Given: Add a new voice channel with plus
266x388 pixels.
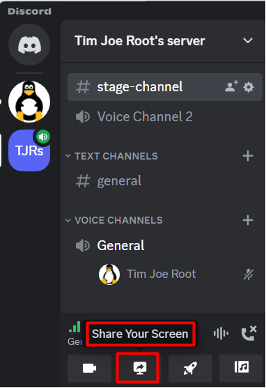Looking at the screenshot, I should [x=248, y=220].
